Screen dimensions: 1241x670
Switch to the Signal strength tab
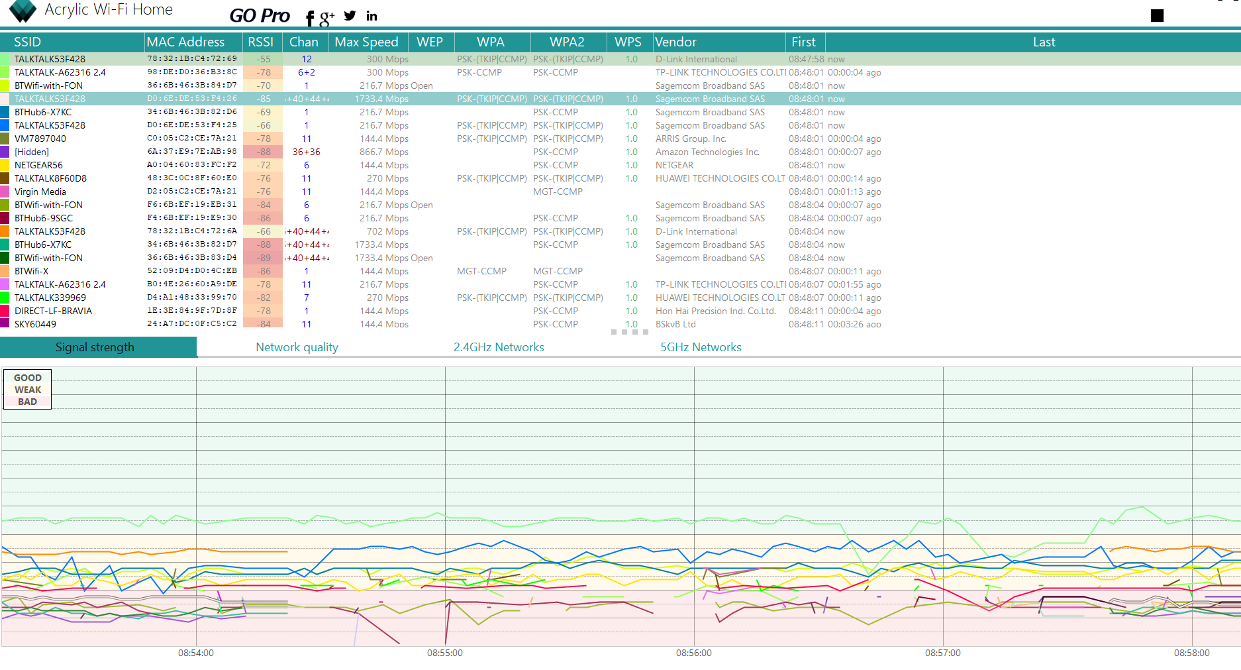(x=98, y=347)
